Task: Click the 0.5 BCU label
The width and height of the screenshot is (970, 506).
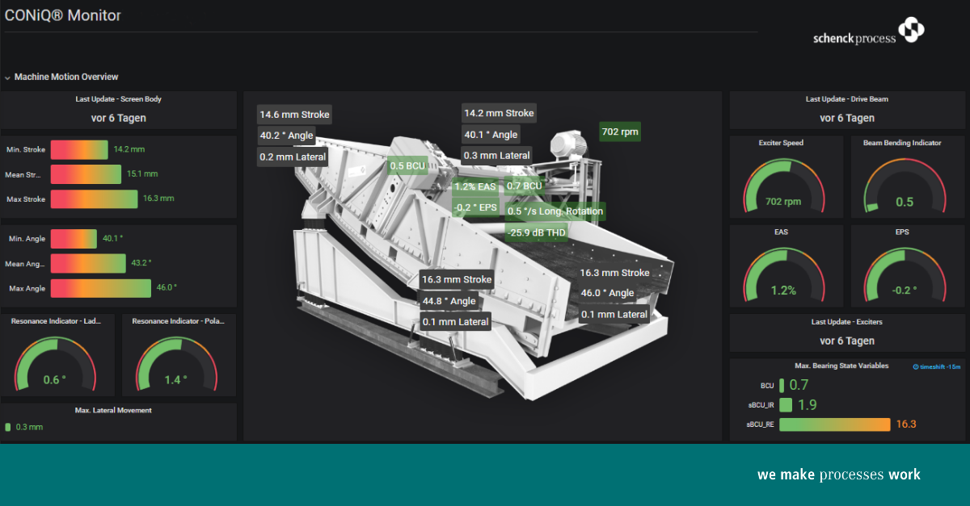Action: [407, 166]
